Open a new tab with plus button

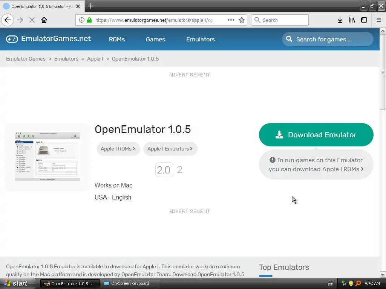click(91, 6)
